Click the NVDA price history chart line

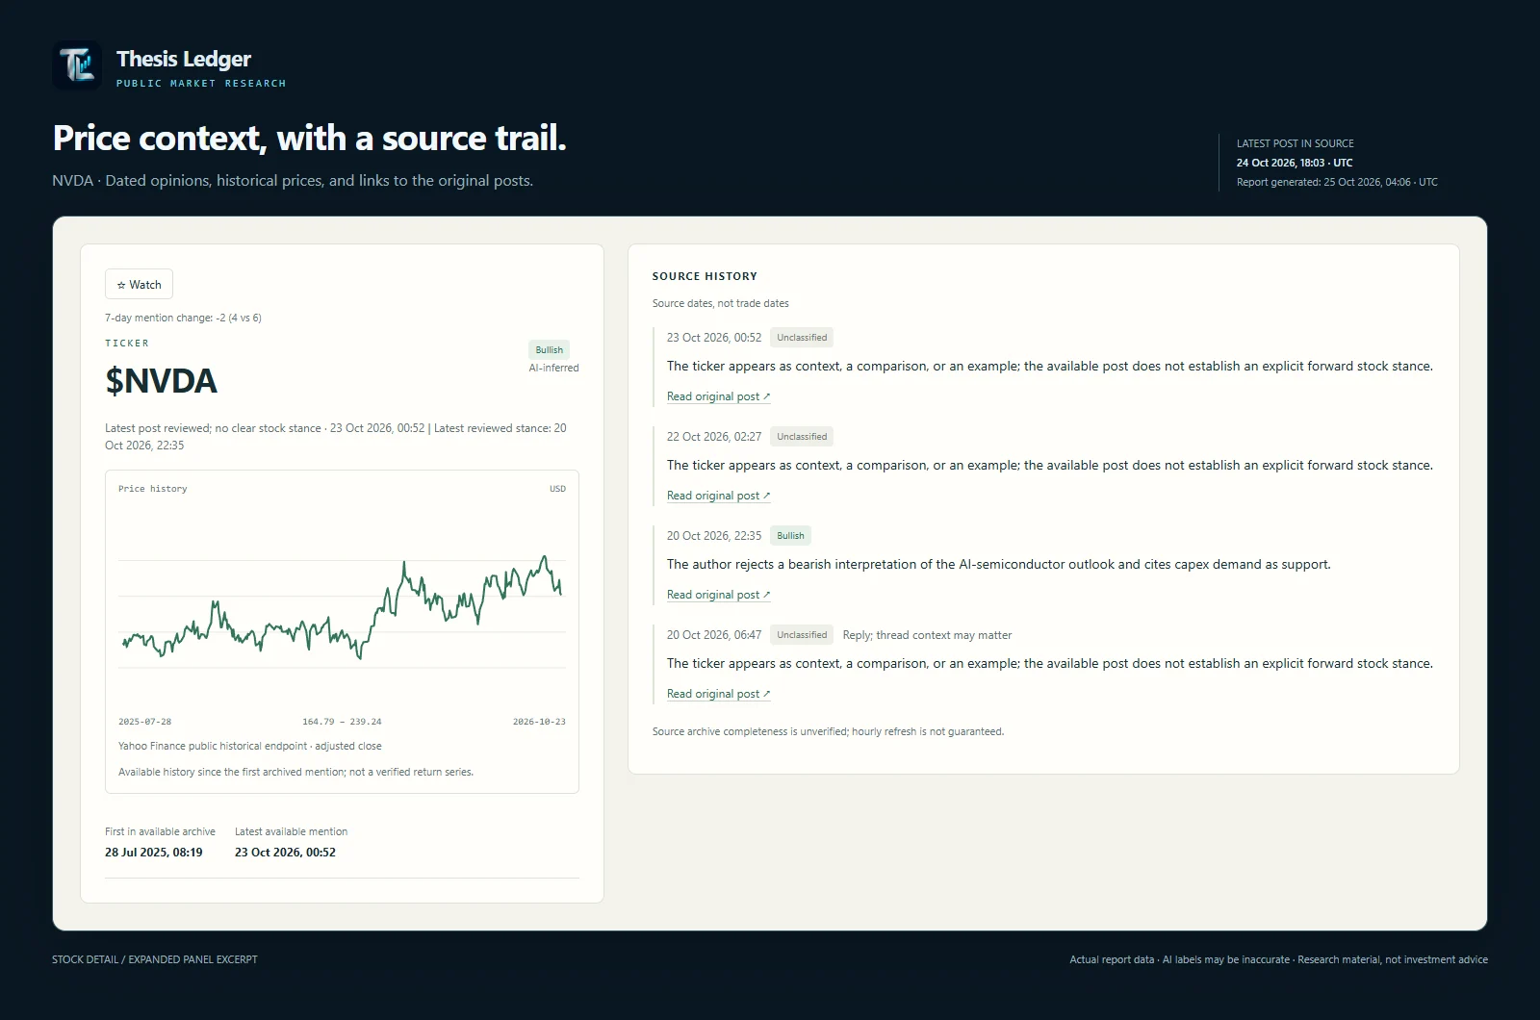pos(342,608)
